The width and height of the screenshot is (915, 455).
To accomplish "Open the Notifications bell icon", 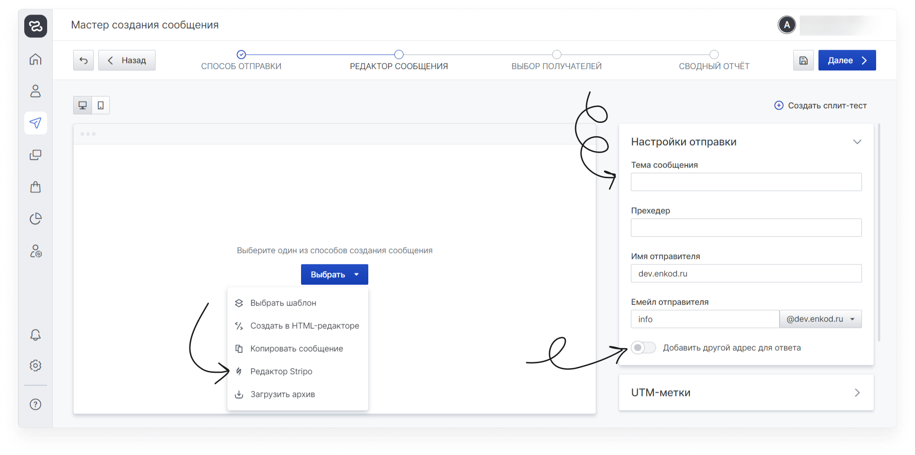I will point(36,335).
